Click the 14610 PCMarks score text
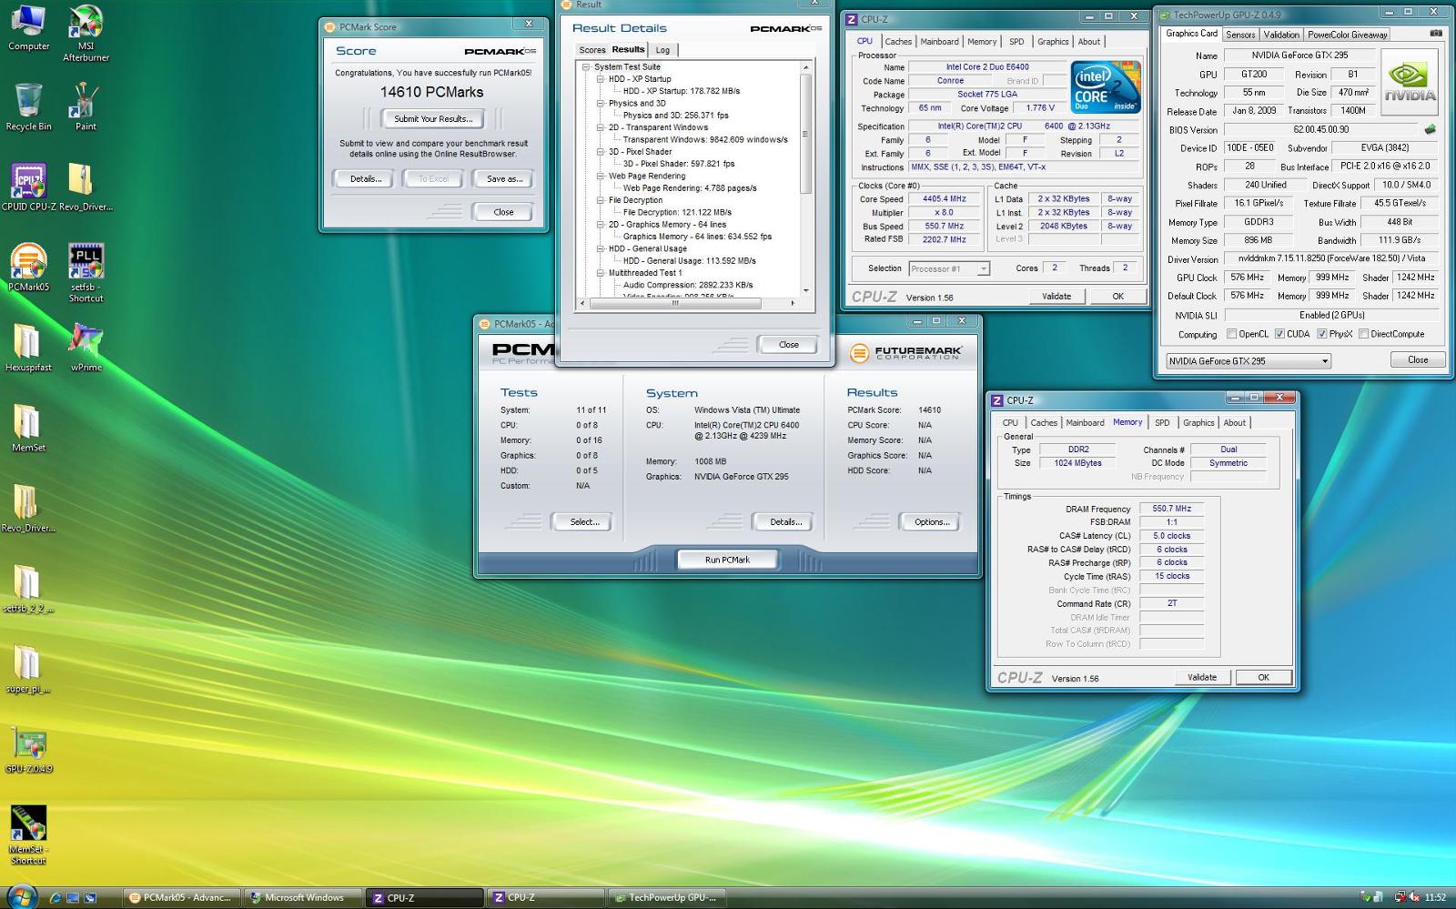Viewport: 1456px width, 909px height. pyautogui.click(x=431, y=92)
